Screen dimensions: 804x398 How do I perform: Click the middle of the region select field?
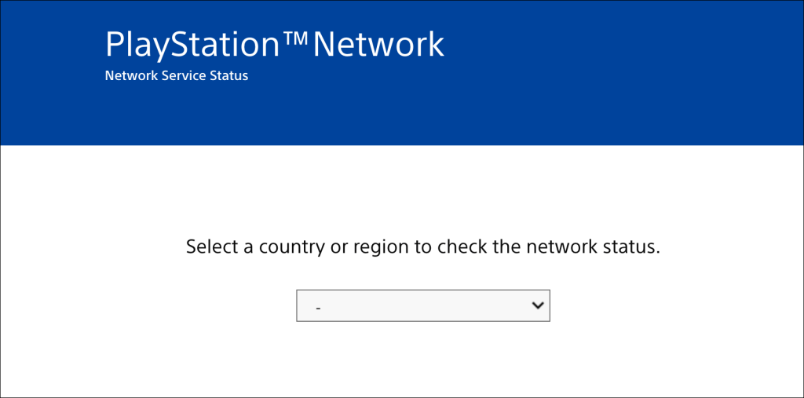[x=422, y=306]
